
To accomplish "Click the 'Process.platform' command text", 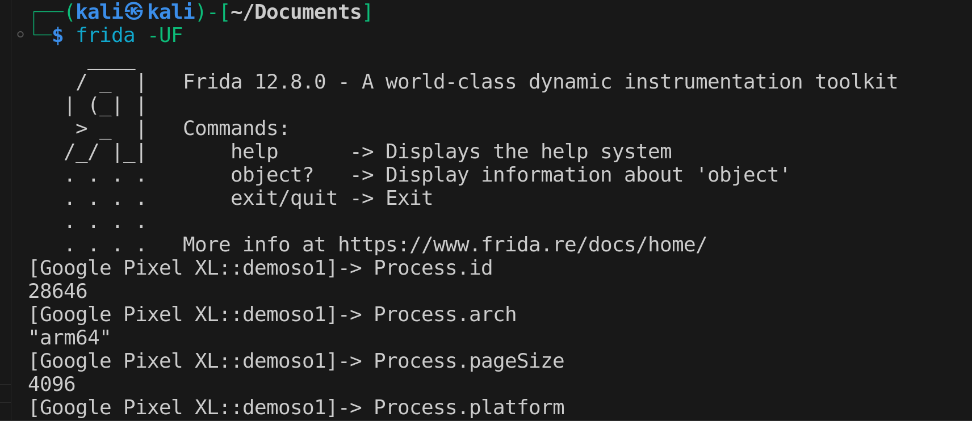I will pyautogui.click(x=469, y=408).
